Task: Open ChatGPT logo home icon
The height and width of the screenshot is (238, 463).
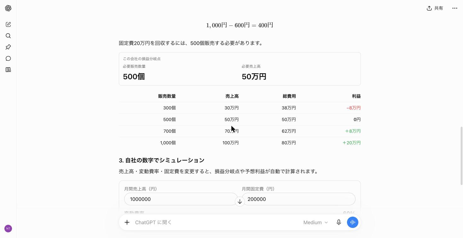Action: click(x=8, y=8)
